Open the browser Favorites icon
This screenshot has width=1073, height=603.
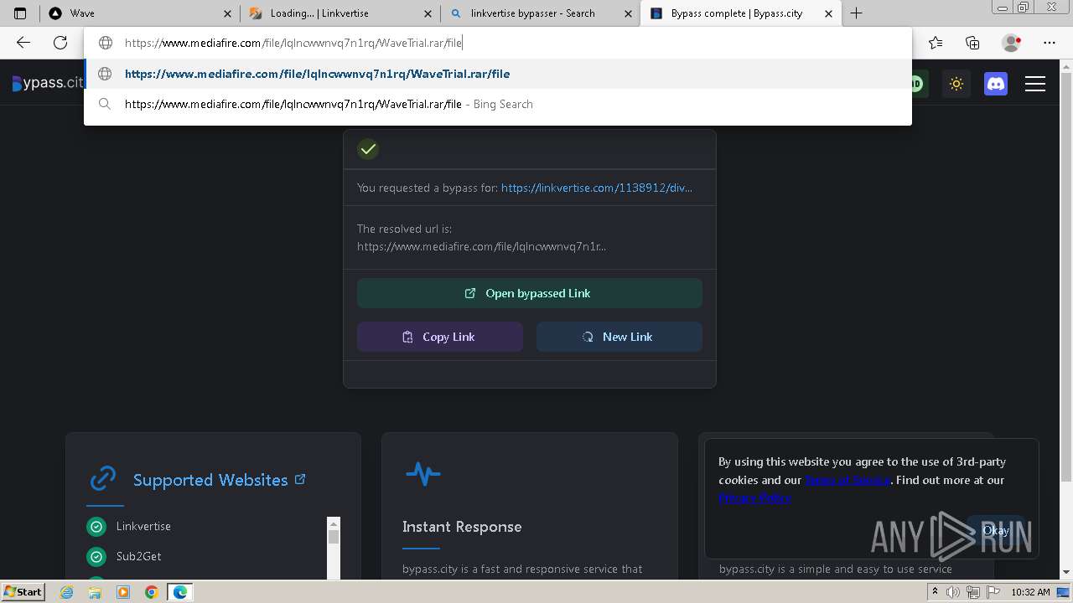936,43
